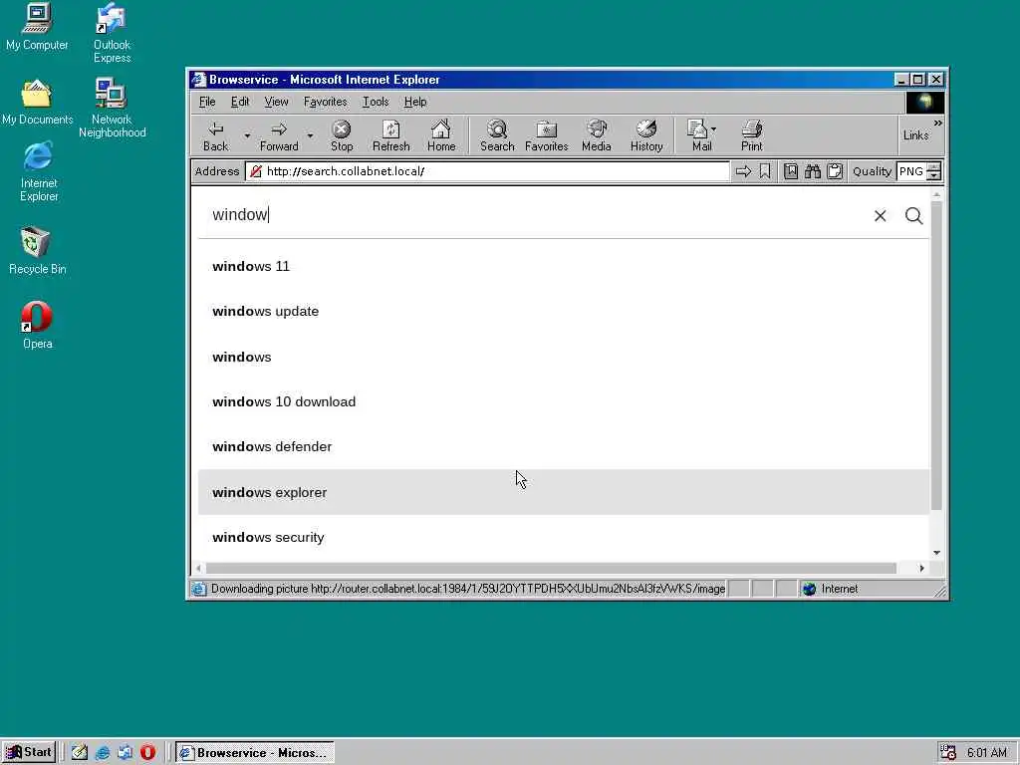
Task: Click the taskbar clock showing 6:01 AM
Action: click(987, 752)
